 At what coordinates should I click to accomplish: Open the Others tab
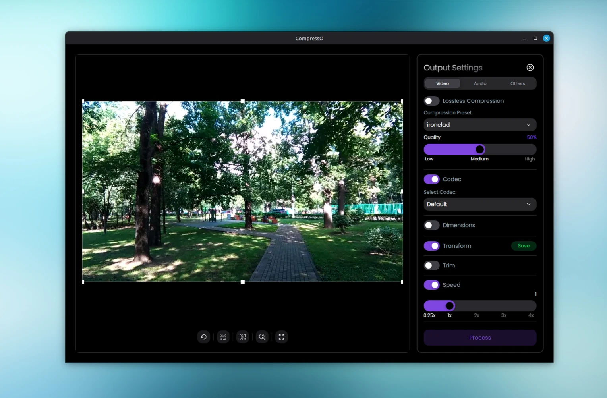pos(517,83)
